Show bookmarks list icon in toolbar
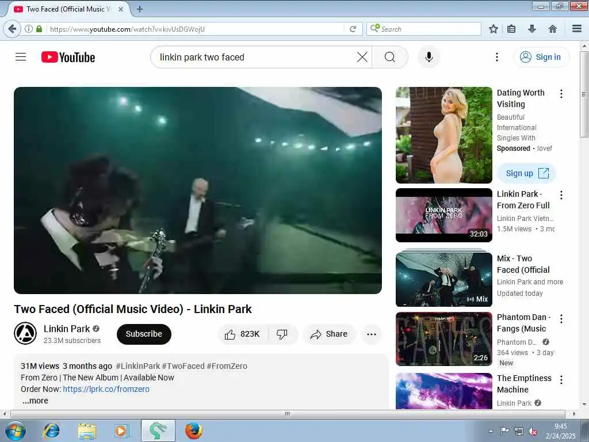 point(511,29)
